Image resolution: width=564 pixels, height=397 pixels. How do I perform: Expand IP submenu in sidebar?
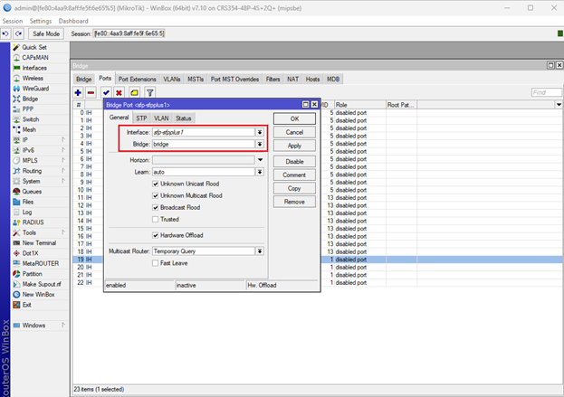pos(63,140)
